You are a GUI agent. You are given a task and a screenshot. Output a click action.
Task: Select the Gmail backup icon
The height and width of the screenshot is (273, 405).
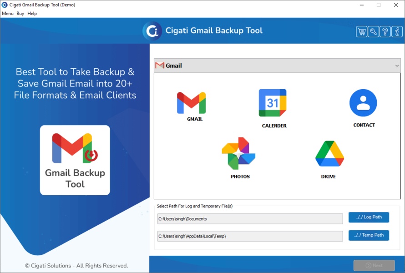(x=192, y=104)
